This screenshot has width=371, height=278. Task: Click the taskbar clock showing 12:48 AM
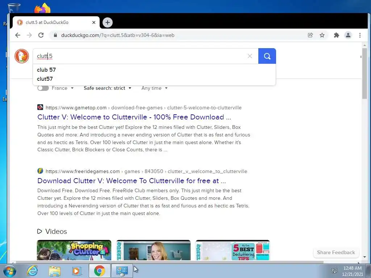coord(352,271)
